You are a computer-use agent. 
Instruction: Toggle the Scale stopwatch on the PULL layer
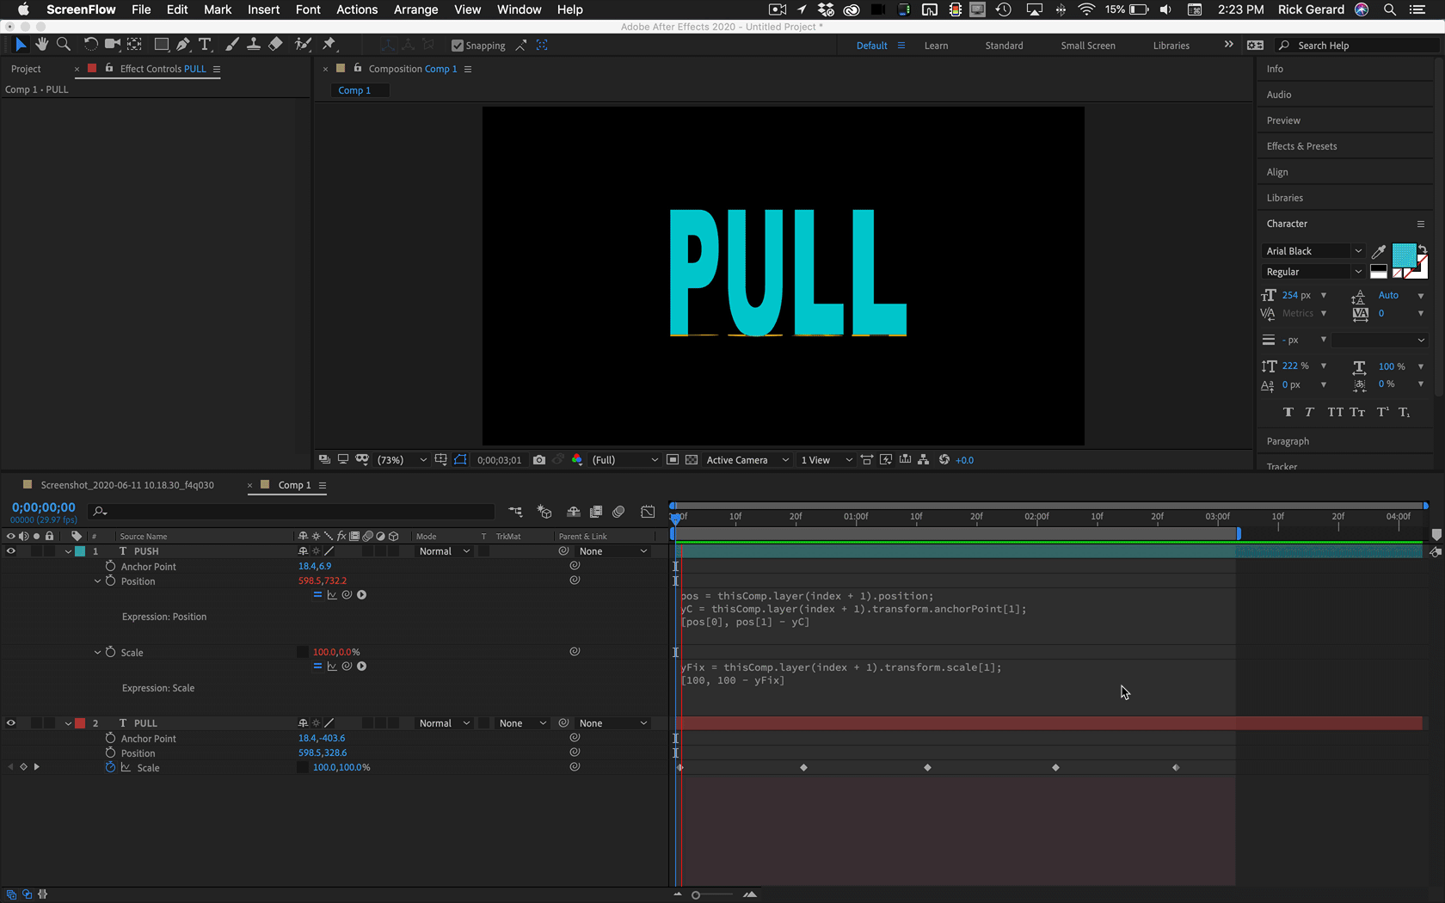pyautogui.click(x=110, y=767)
